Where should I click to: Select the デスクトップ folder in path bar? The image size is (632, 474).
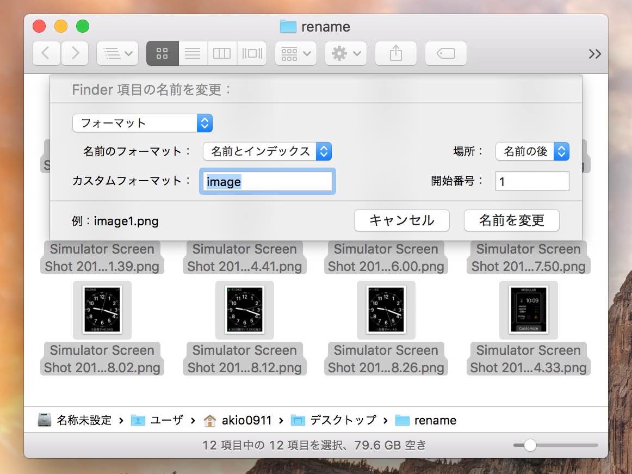(x=333, y=420)
